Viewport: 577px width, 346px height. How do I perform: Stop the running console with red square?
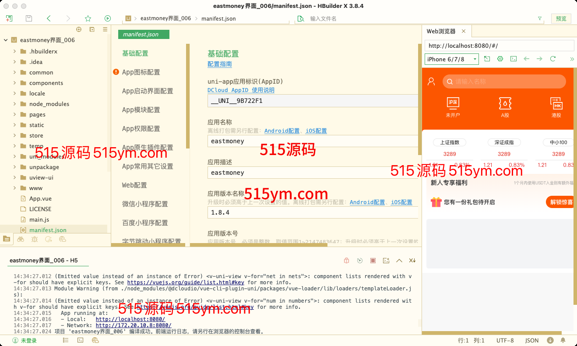click(373, 261)
